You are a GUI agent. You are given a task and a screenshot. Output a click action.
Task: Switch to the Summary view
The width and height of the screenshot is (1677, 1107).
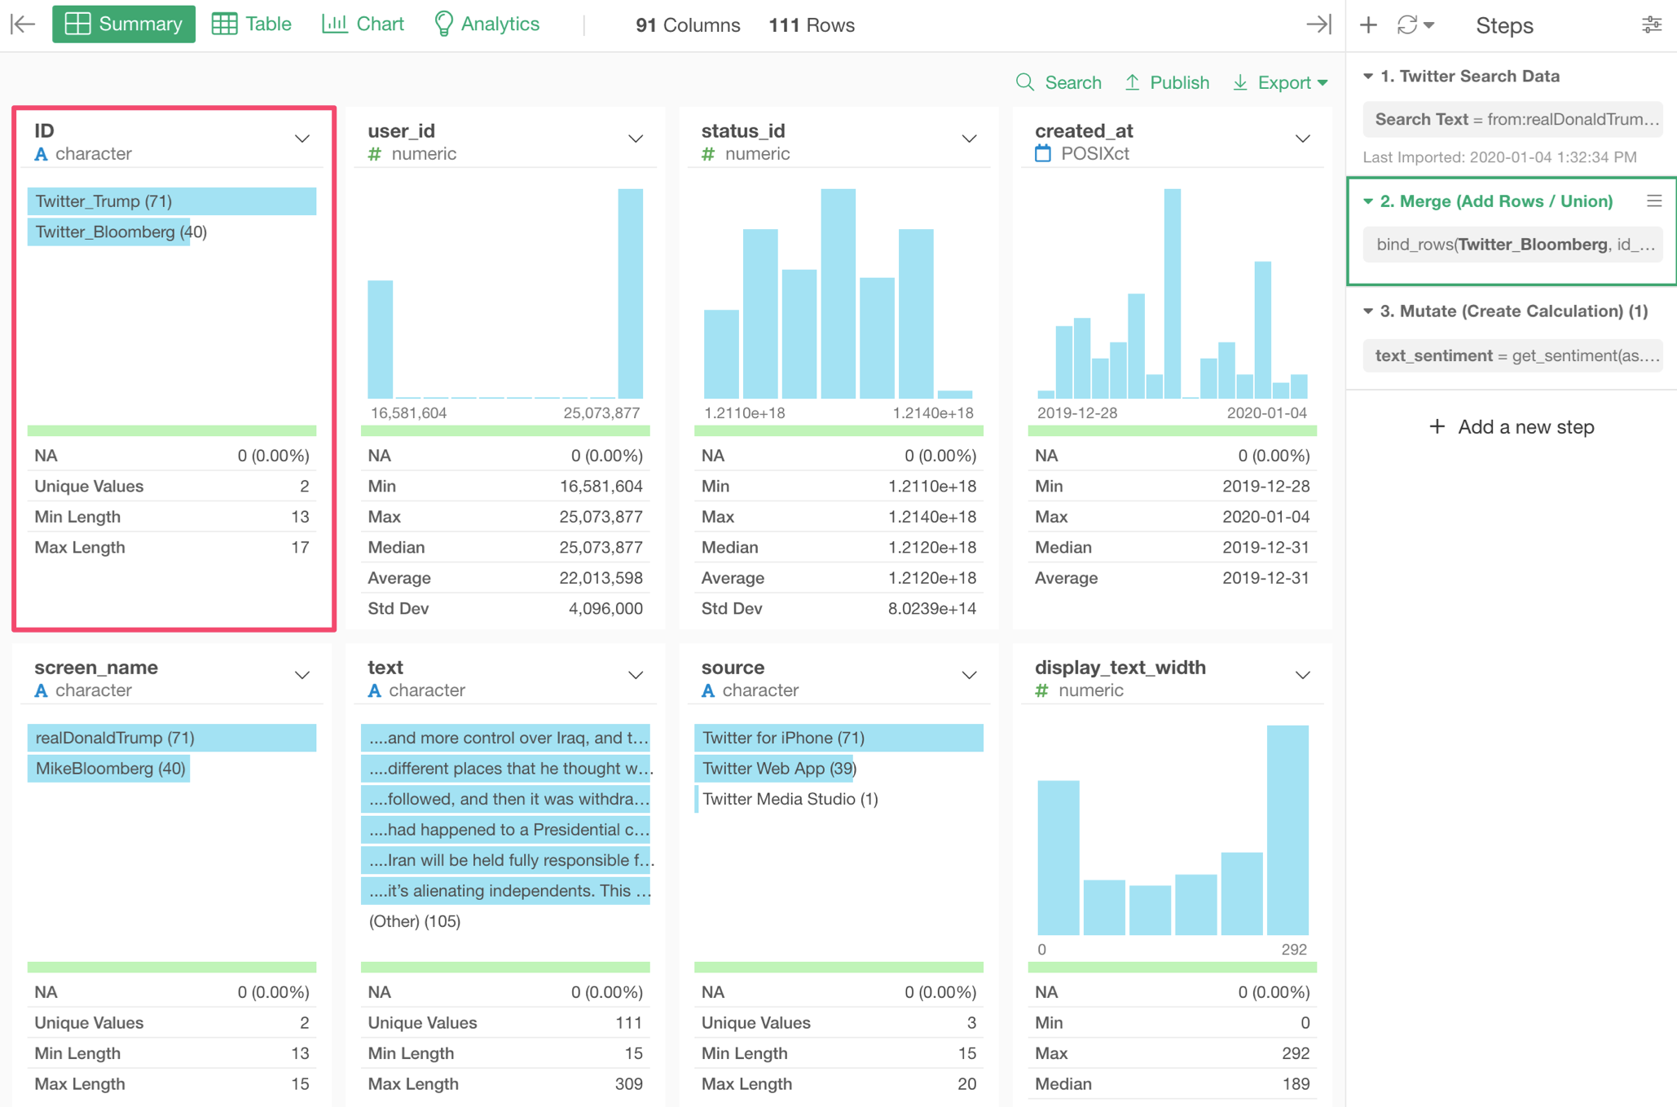click(x=124, y=24)
